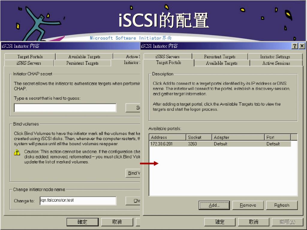Image resolution: width=307 pixels, height=230 pixels.
Task: Click the partially visible Bind Volumes button
Action: click(133, 173)
